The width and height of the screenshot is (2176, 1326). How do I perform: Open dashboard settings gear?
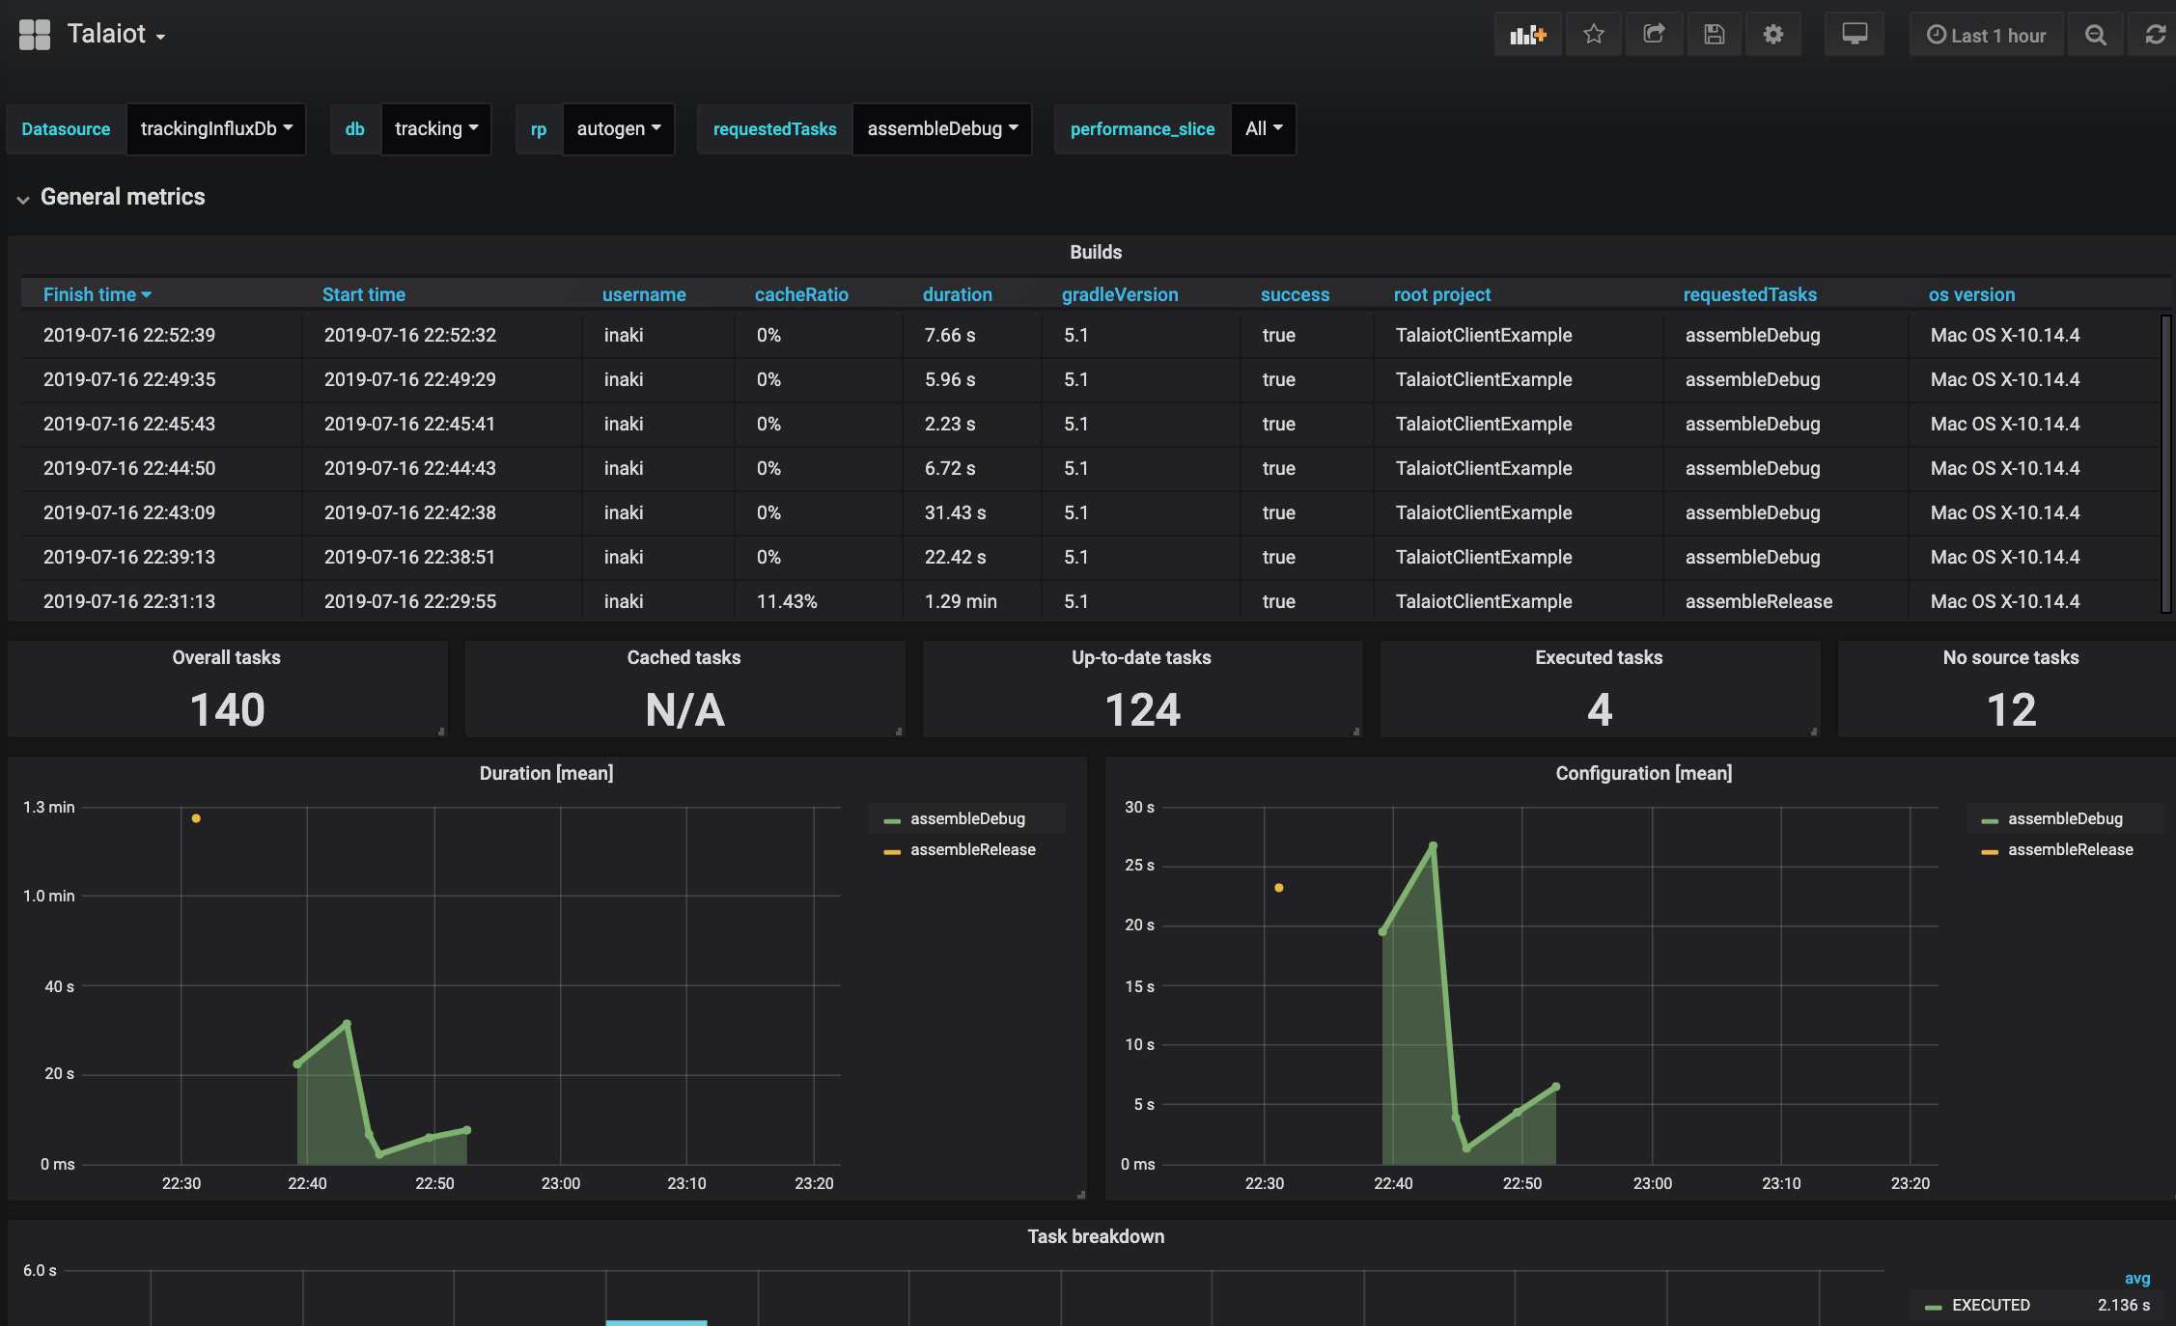coord(1772,35)
